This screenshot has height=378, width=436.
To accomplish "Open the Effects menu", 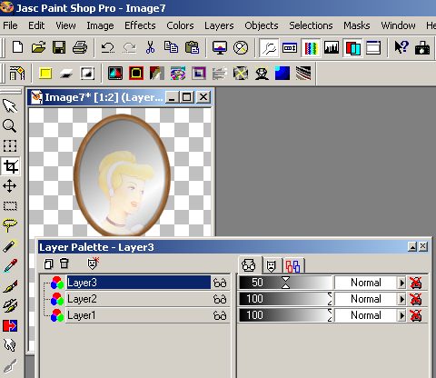I will click(140, 25).
